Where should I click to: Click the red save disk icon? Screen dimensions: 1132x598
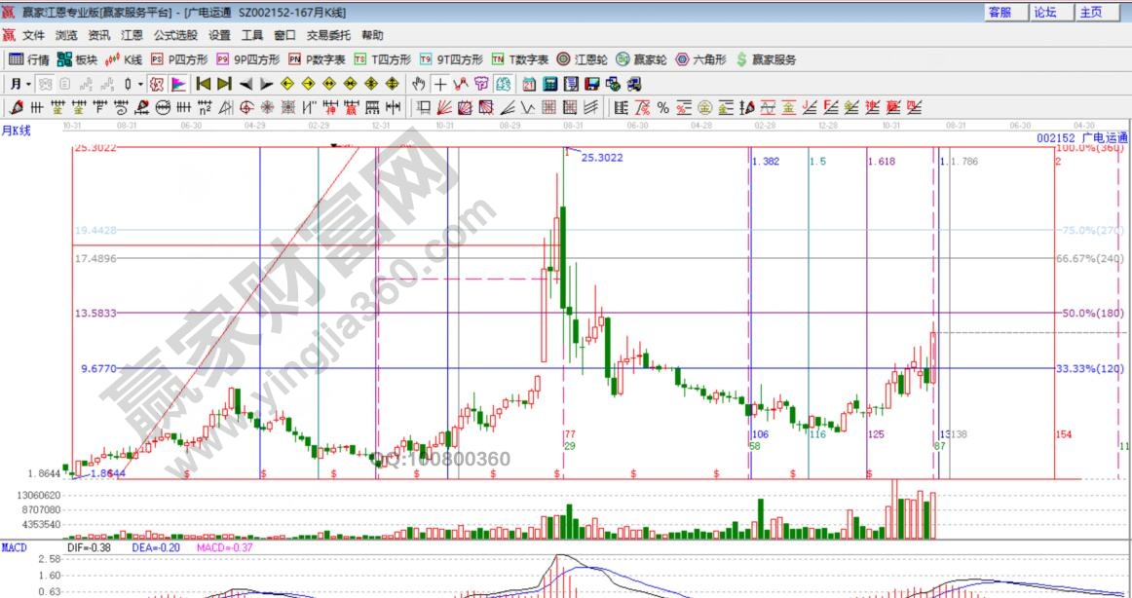593,84
